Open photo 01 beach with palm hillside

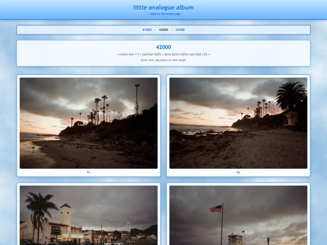[88, 123]
